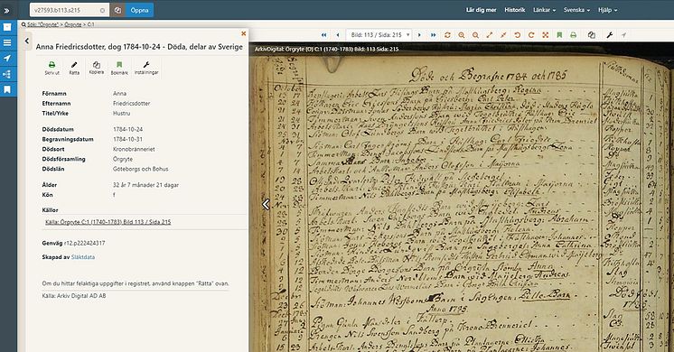This screenshot has width=674, height=352.
Task: Click the v27593.b113.s215 input field
Action: tap(70, 10)
